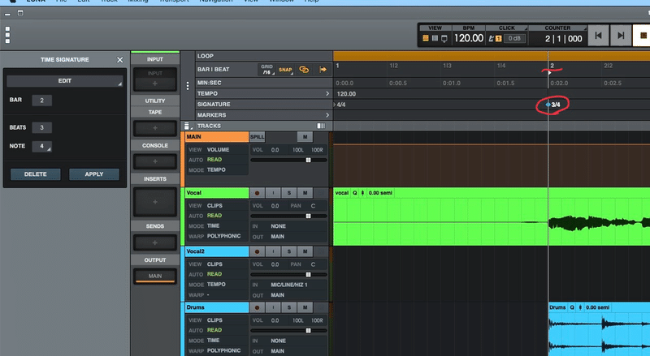This screenshot has width=650, height=356.
Task: Select the Vocal2 track name header
Action: click(x=217, y=251)
